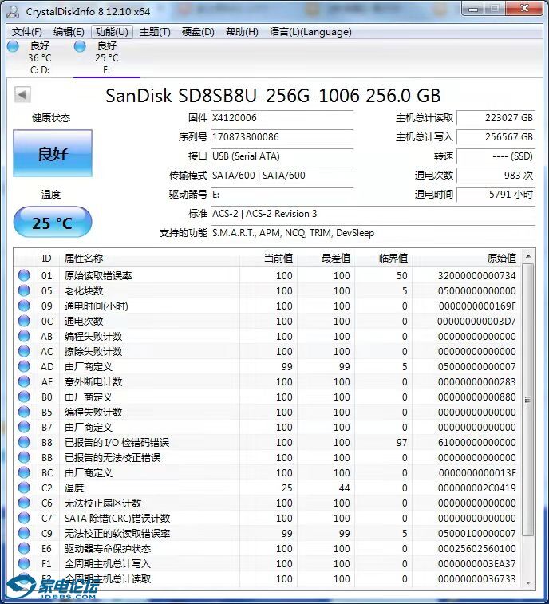Click the 原始值 column header
549x604 pixels.
click(x=467, y=259)
